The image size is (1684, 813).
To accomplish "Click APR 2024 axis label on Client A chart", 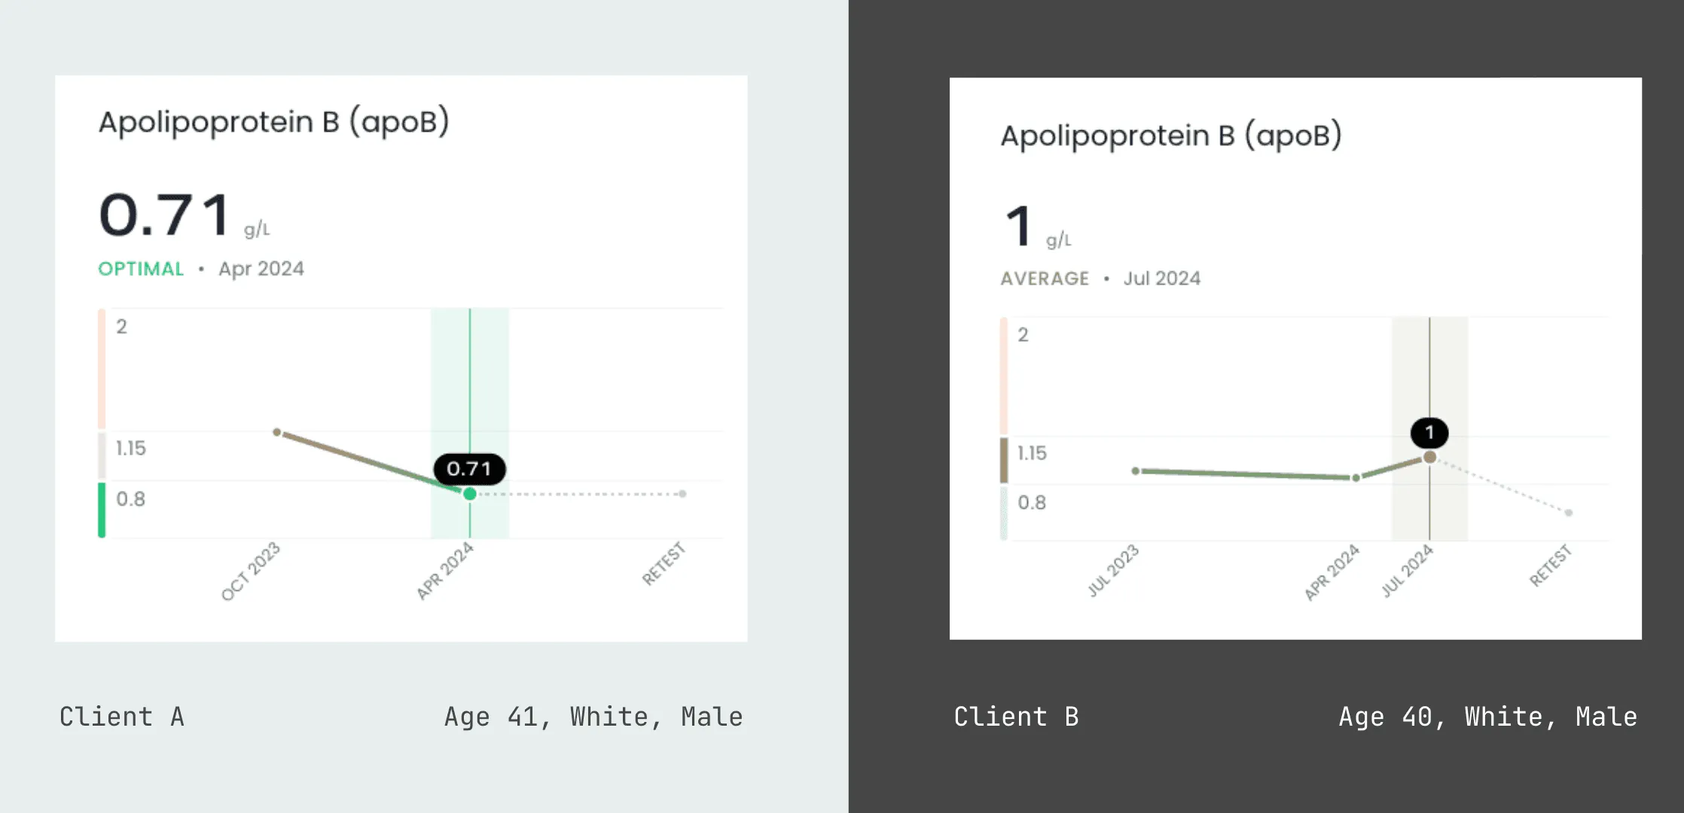I will [445, 571].
